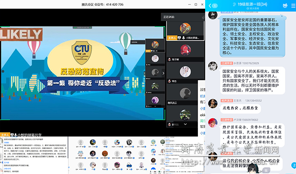Viewport: 296px width, 174px height.
Task: Click the banner 第一集 带你走近"反恐法"
Action: click(83, 83)
